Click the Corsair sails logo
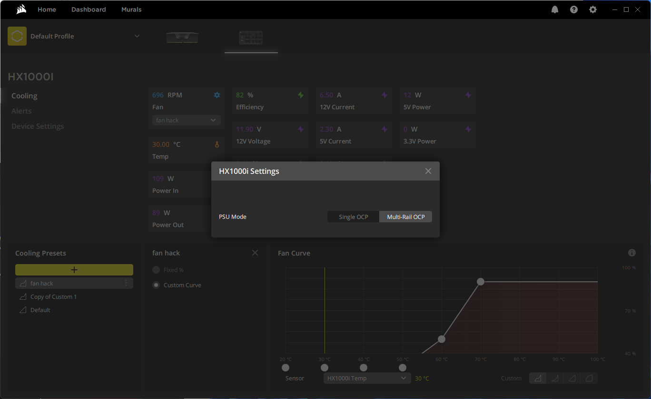The image size is (651, 399). click(x=20, y=9)
